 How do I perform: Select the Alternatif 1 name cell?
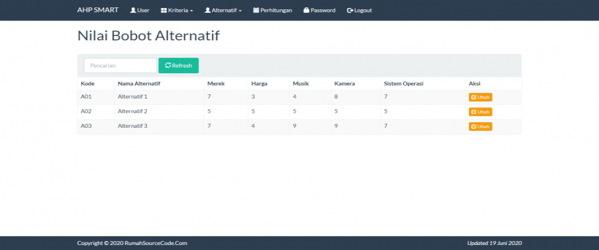159,97
